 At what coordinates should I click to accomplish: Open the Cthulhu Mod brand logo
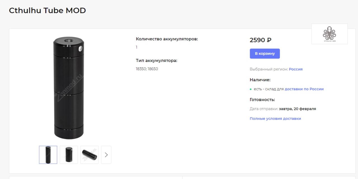click(329, 34)
